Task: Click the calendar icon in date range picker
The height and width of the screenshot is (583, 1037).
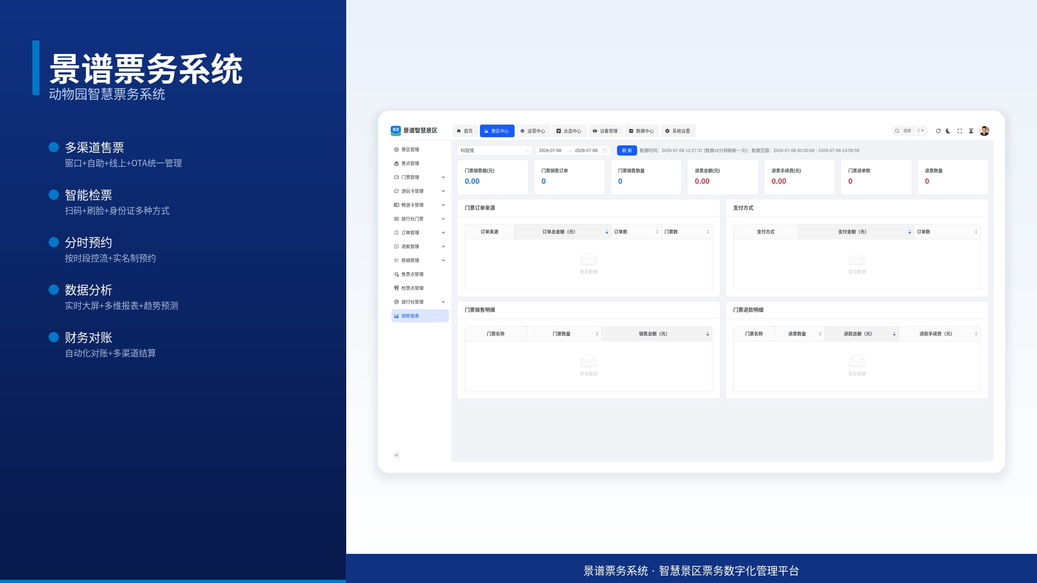Action: [605, 151]
